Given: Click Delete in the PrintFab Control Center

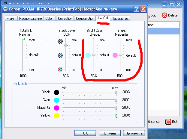Looking at the screenshot, I should tap(173, 15).
